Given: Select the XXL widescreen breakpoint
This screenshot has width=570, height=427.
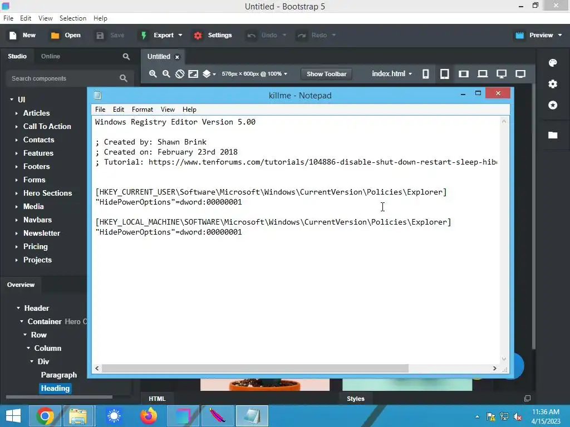Looking at the screenshot, I should pos(520,74).
